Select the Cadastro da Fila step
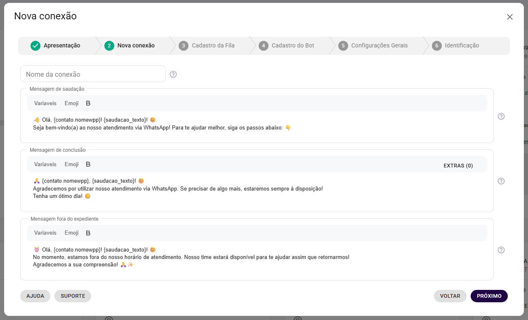Image resolution: width=528 pixels, height=320 pixels. coord(208,46)
